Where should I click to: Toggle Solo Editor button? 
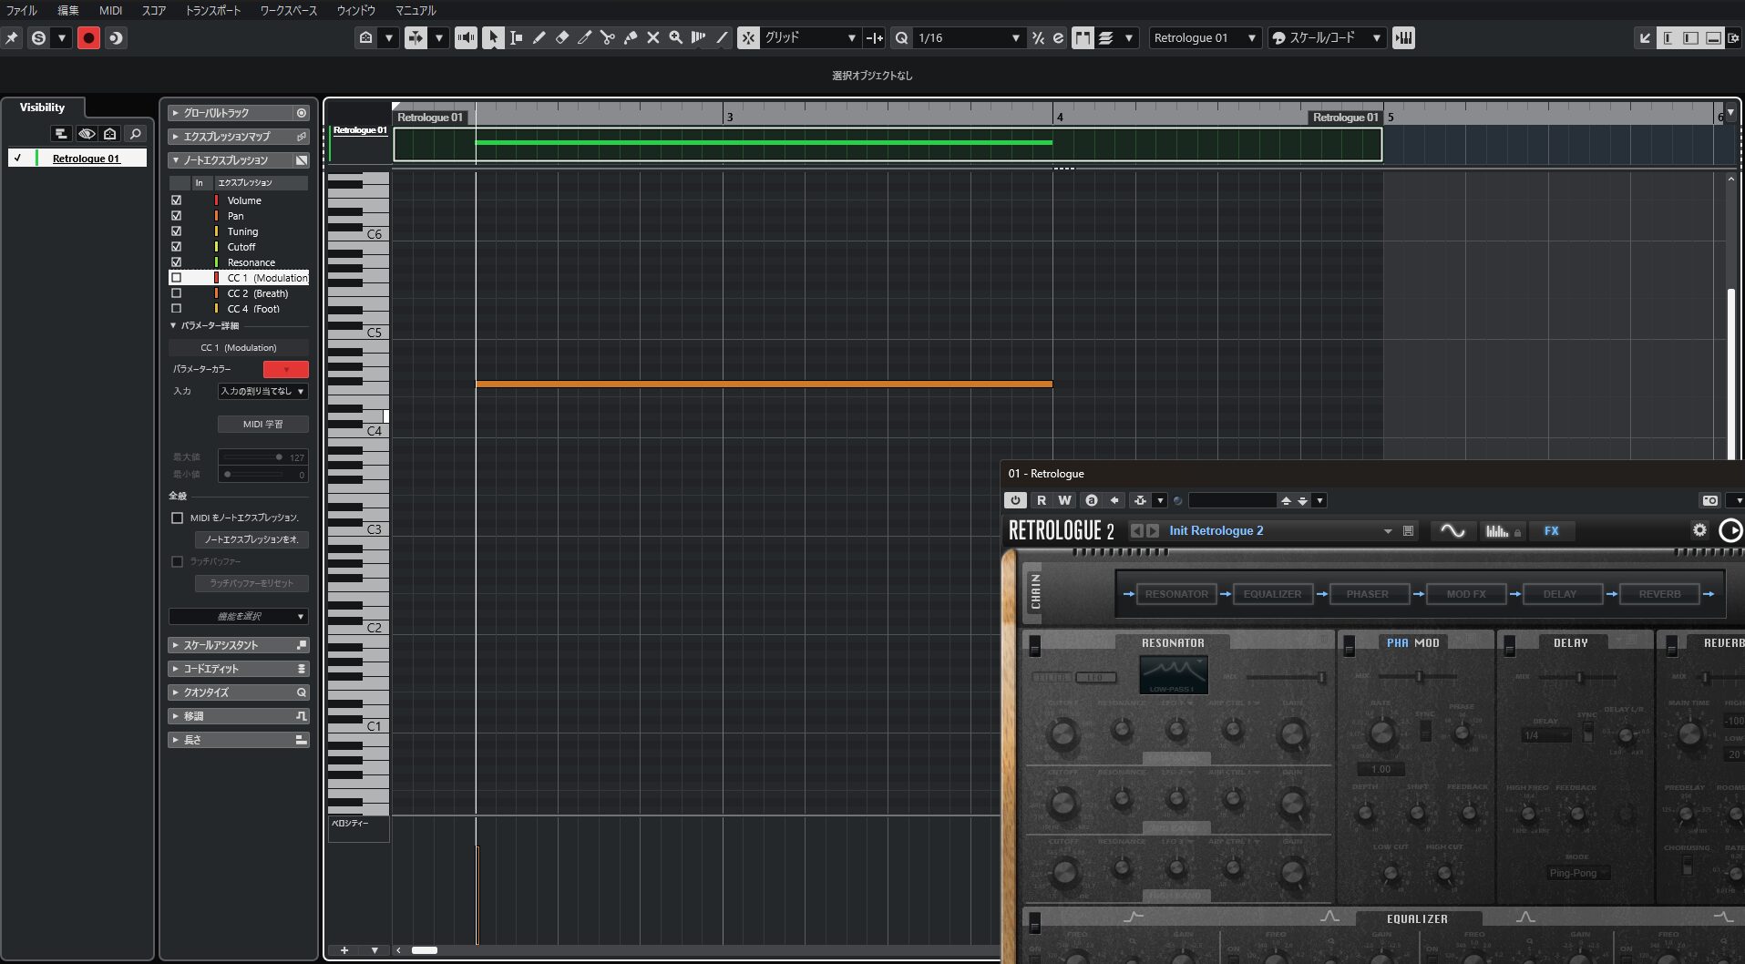pyautogui.click(x=38, y=37)
